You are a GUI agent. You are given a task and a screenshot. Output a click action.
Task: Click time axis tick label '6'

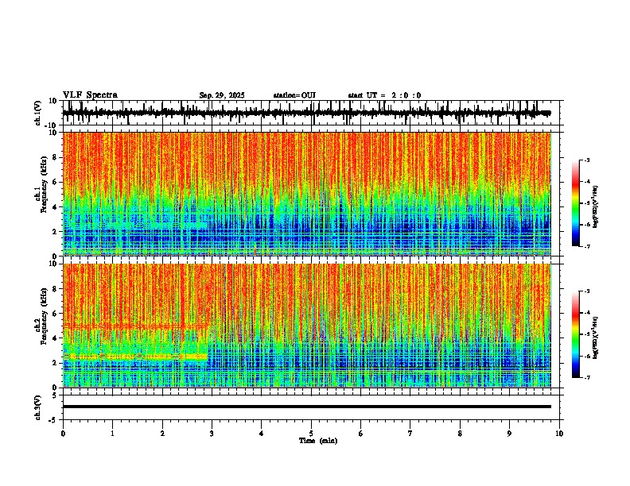point(361,434)
